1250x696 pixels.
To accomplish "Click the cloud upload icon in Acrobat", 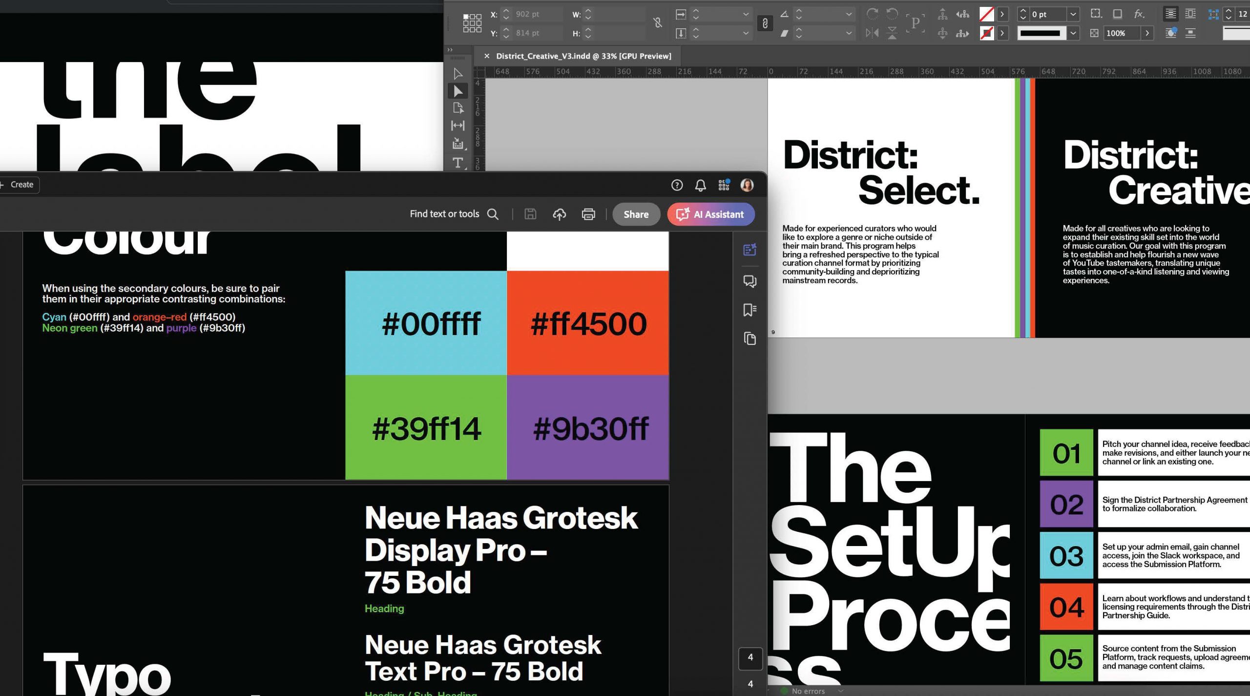I will tap(559, 214).
